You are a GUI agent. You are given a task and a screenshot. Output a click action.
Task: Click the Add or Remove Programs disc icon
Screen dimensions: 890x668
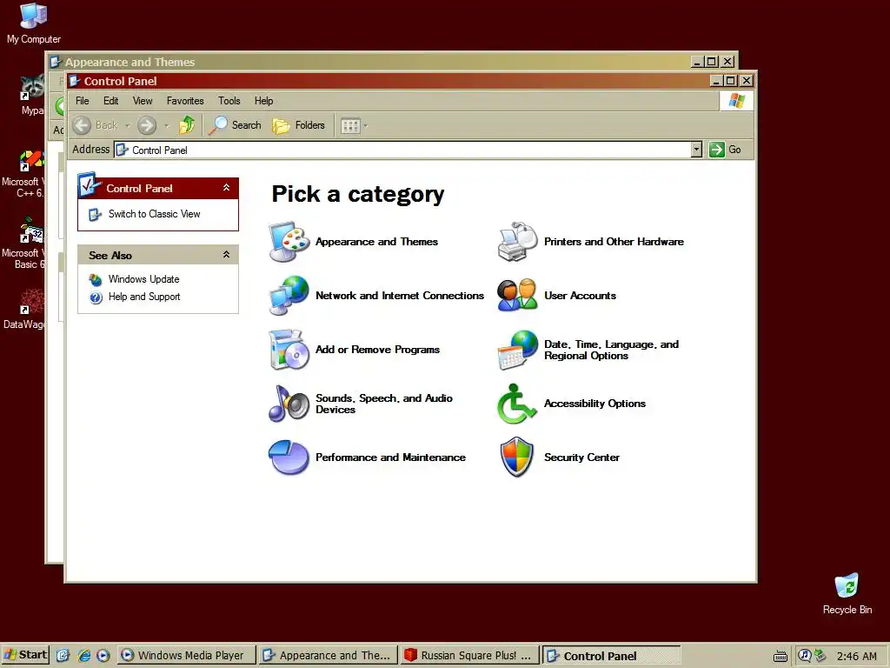(289, 350)
